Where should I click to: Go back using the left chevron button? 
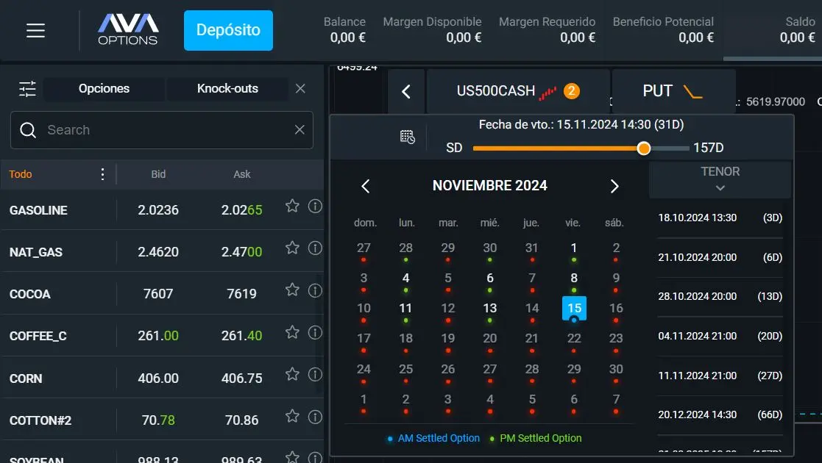[406, 92]
